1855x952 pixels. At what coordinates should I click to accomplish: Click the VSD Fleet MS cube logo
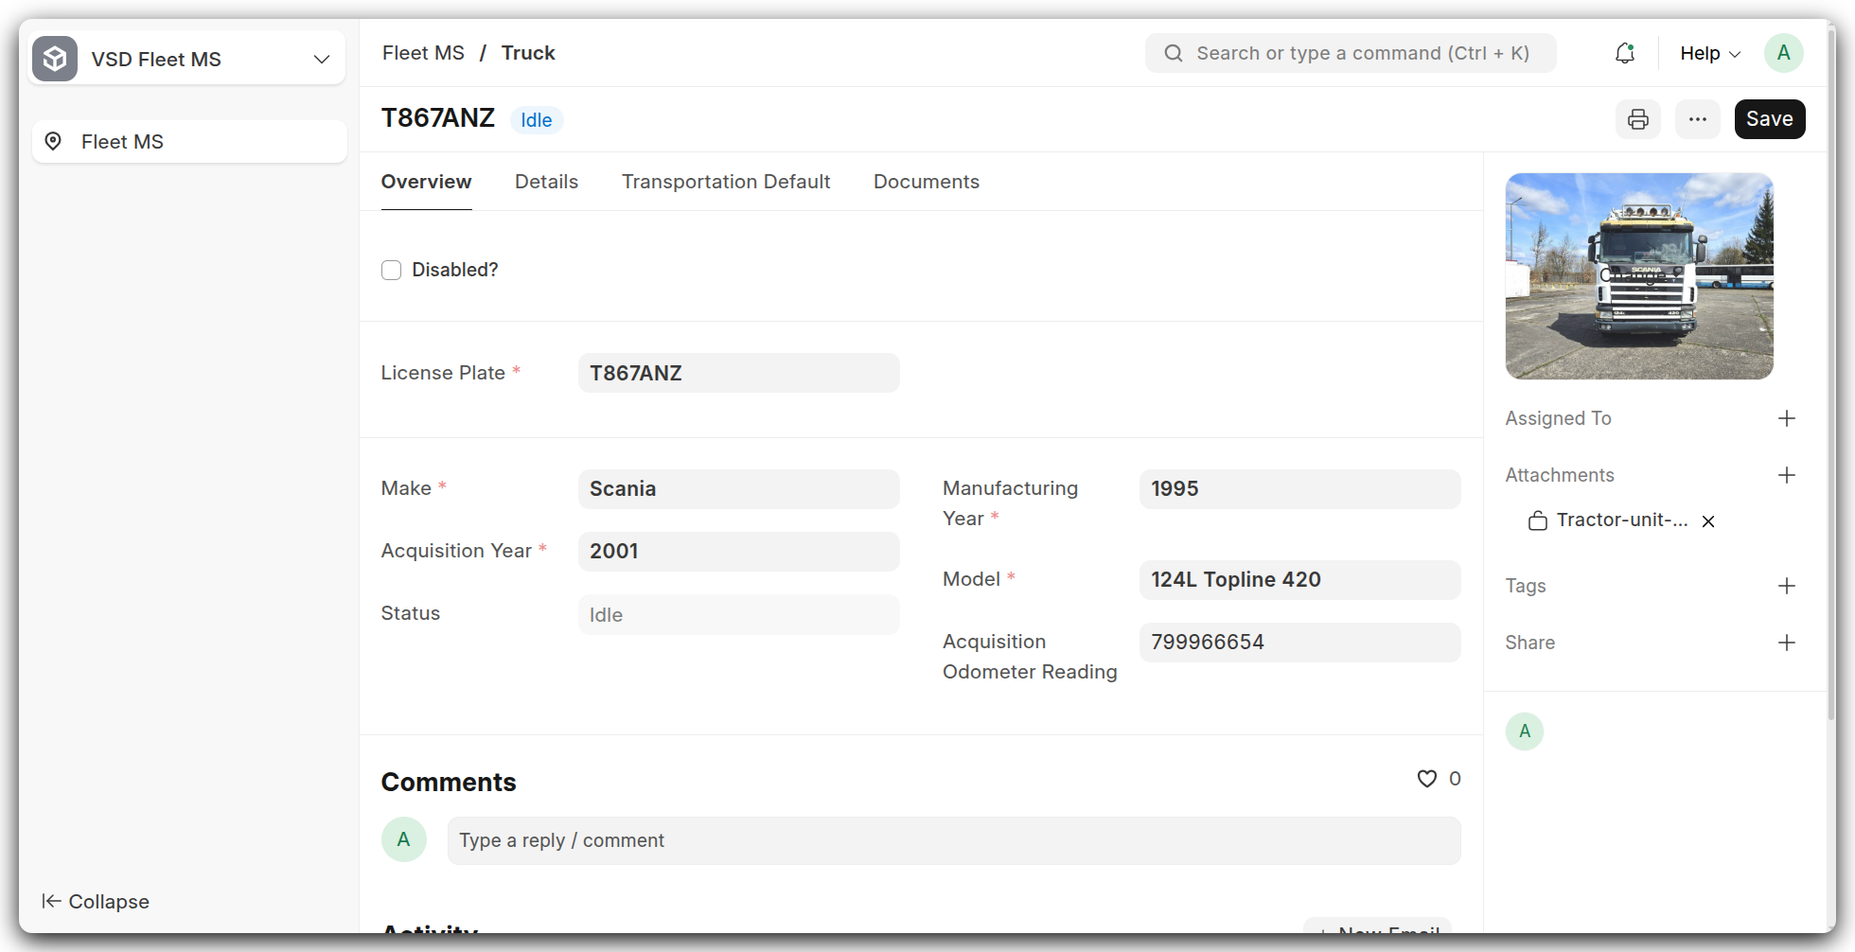click(x=55, y=59)
